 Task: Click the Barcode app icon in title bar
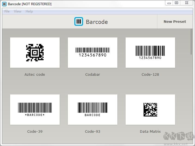pos(4,4)
